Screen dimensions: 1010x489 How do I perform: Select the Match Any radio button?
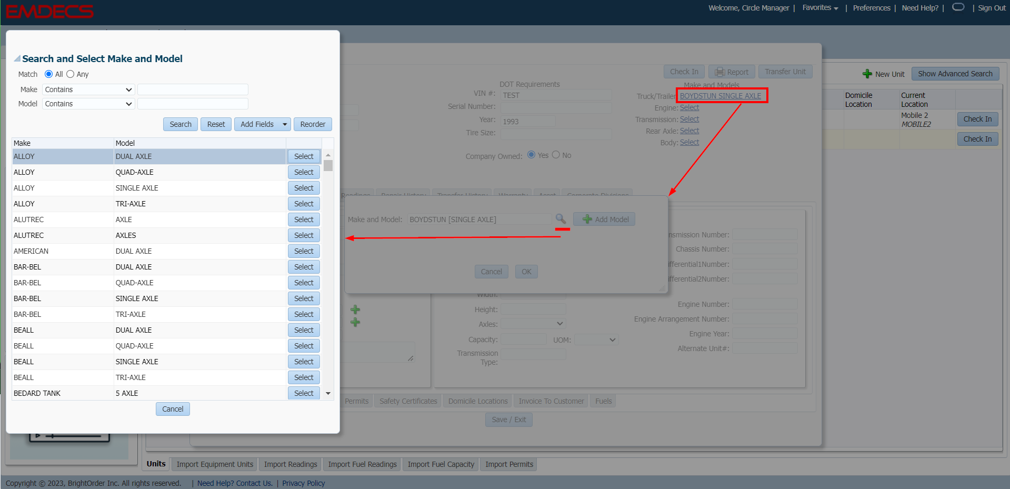tap(71, 74)
